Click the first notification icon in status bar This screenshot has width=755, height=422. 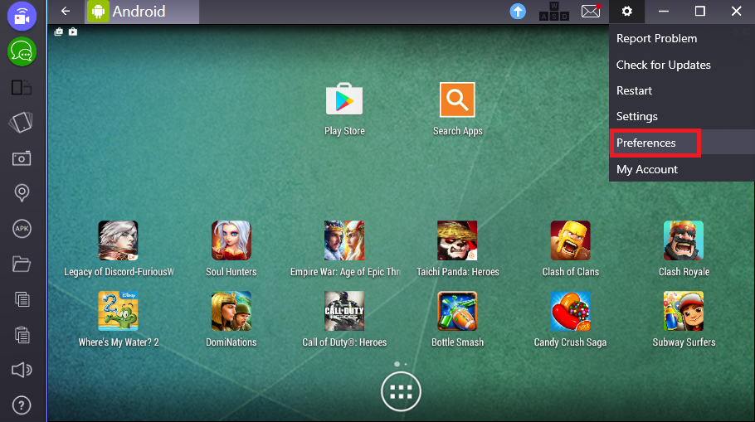click(59, 32)
